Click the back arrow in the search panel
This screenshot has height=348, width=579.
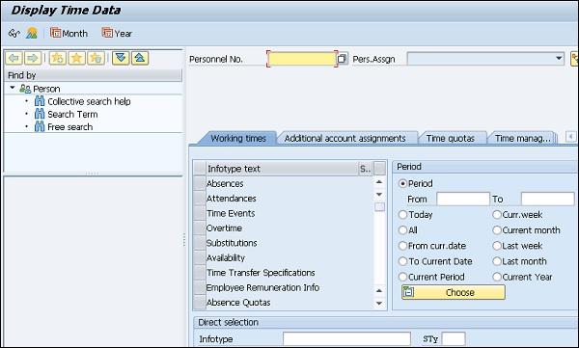(14, 58)
